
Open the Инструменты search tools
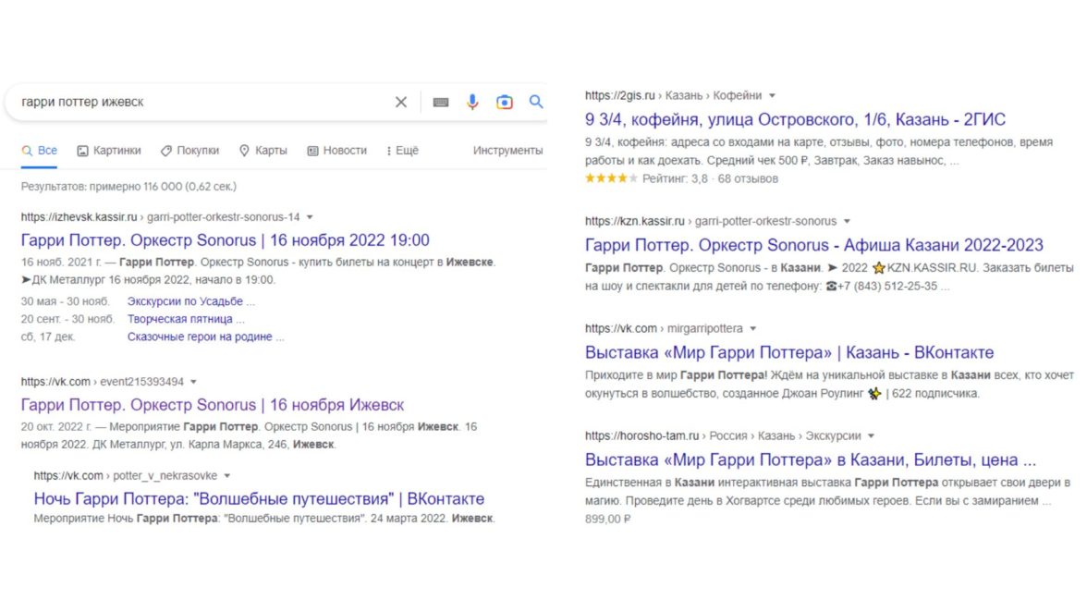[x=507, y=151]
